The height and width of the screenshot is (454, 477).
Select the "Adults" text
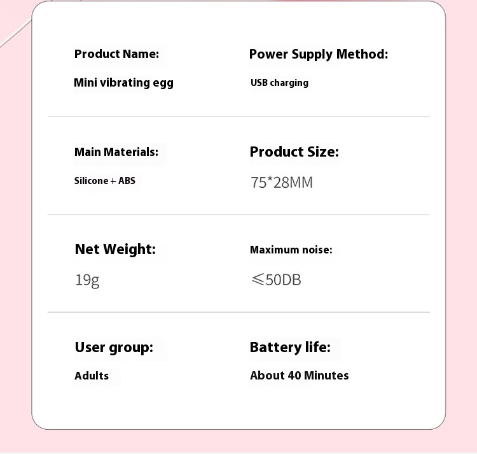point(92,376)
